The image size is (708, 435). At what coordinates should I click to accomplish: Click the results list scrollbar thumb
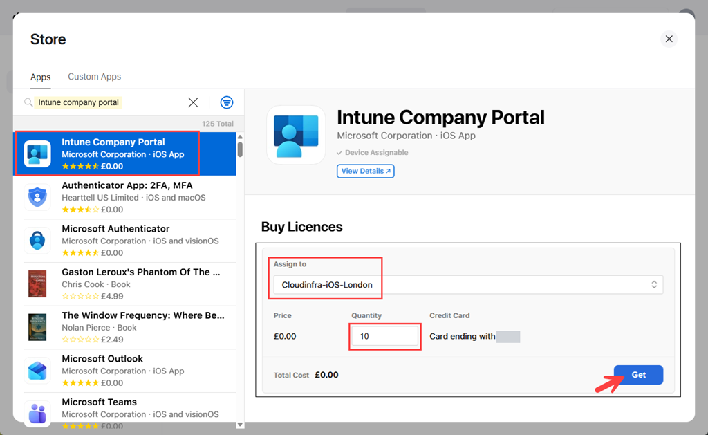[x=240, y=149]
